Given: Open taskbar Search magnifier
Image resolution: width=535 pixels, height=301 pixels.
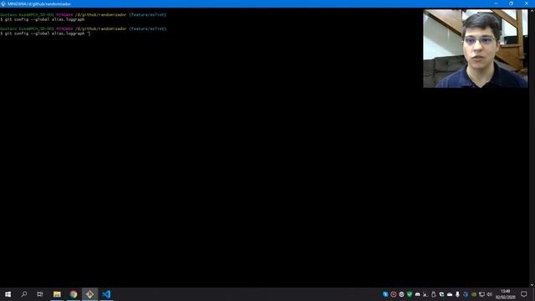Looking at the screenshot, I should pyautogui.click(x=24, y=294).
